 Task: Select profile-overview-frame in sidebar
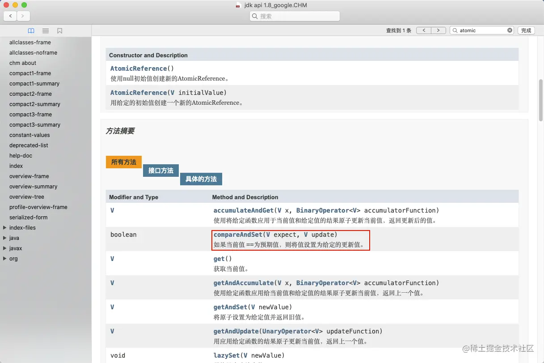point(38,207)
